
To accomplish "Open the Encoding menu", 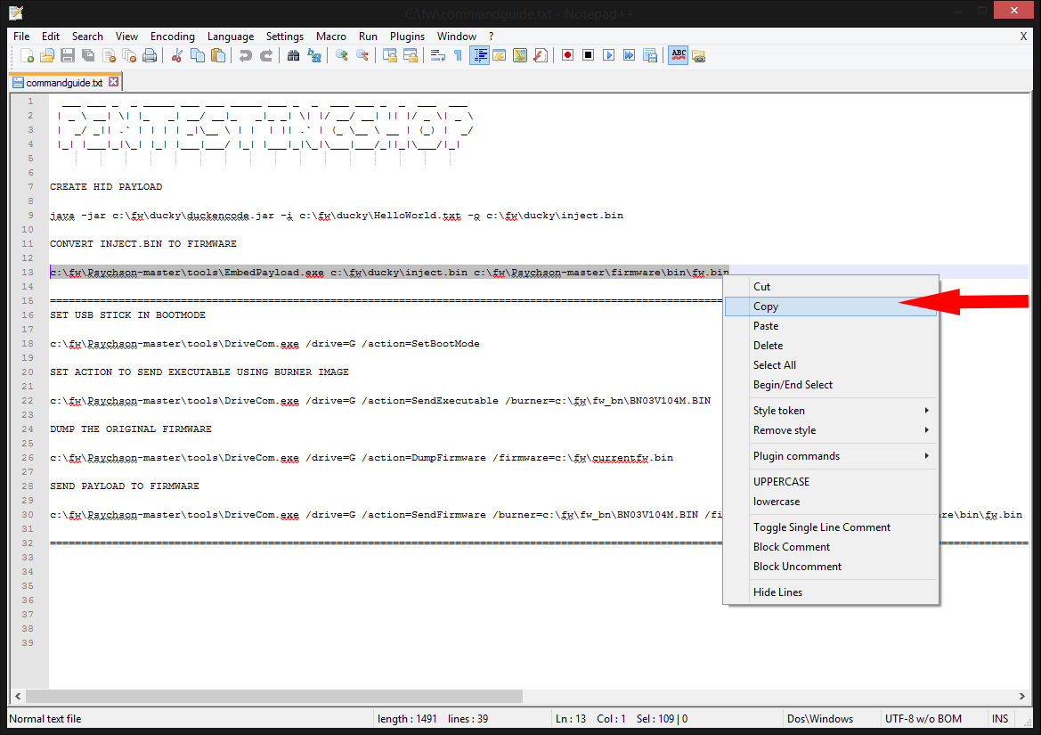I will 173,37.
